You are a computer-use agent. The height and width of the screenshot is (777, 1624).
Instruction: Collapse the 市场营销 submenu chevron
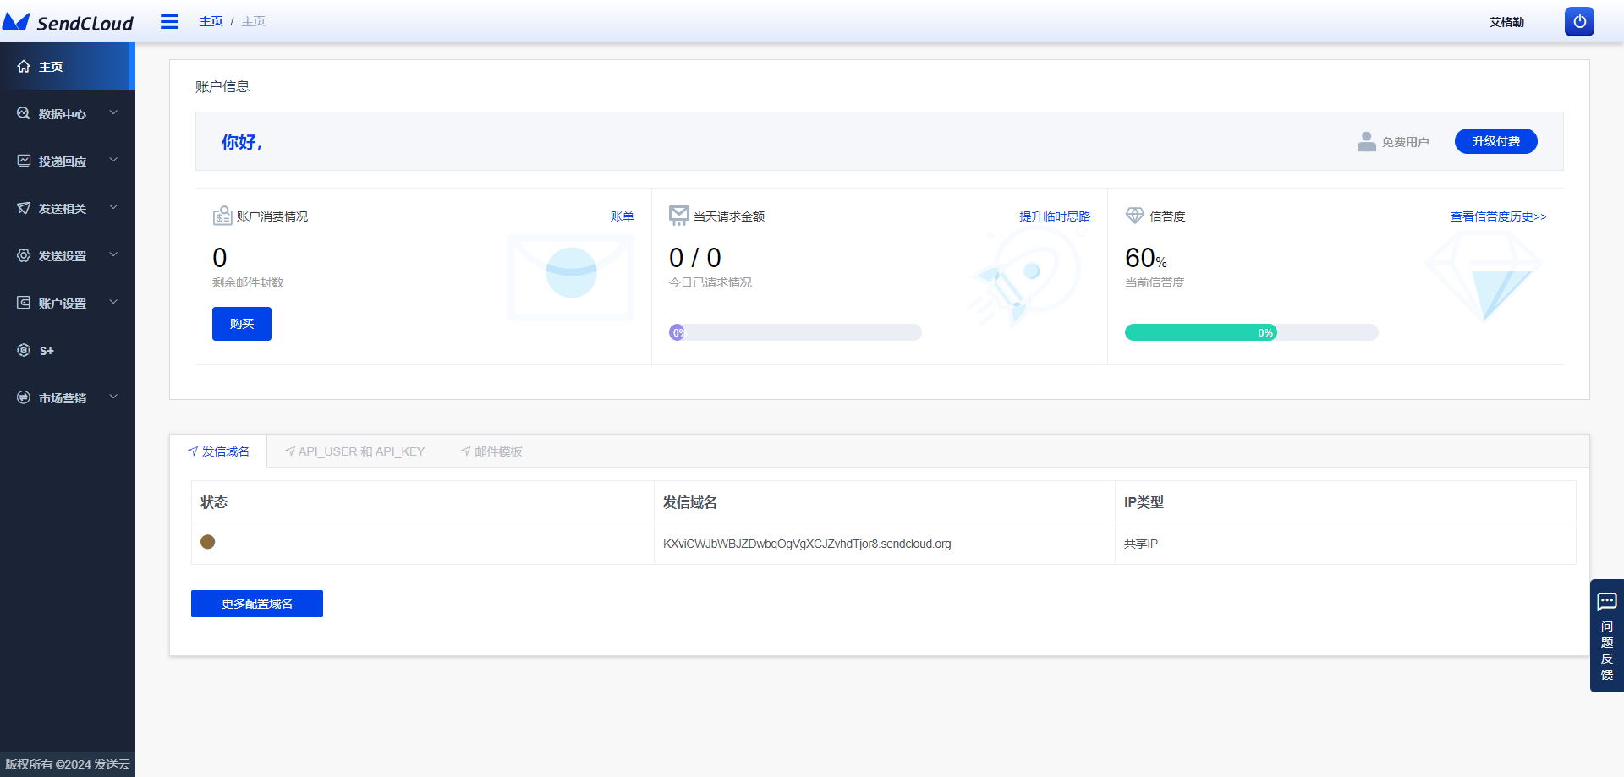coord(114,397)
